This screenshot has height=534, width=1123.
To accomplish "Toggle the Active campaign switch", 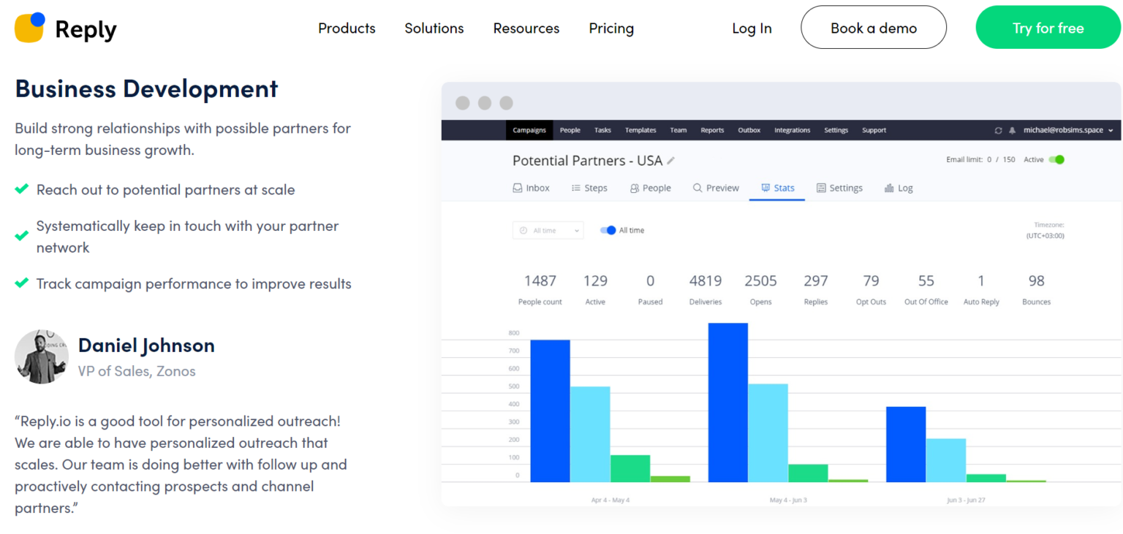I will coord(1056,159).
